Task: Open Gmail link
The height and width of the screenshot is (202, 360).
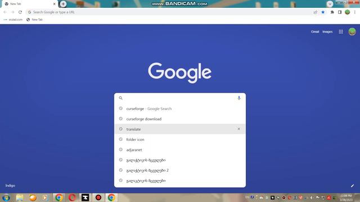Action: pos(315,32)
